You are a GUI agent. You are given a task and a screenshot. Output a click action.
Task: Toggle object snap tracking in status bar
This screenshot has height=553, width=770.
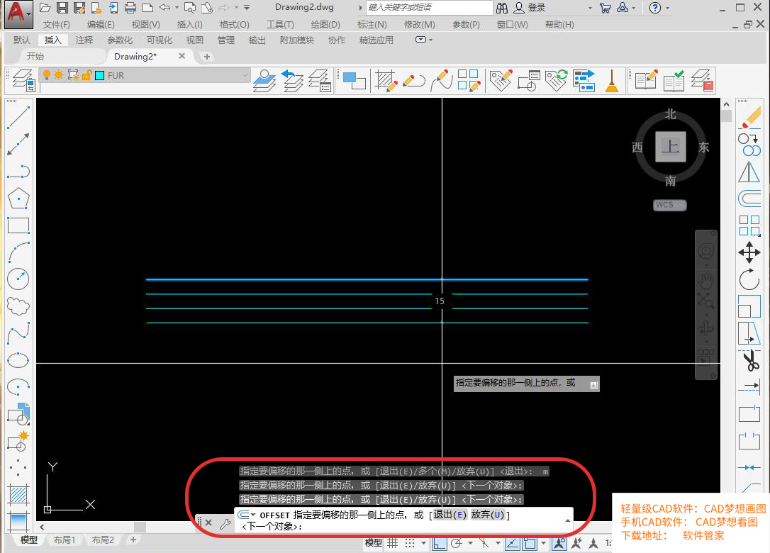point(512,543)
